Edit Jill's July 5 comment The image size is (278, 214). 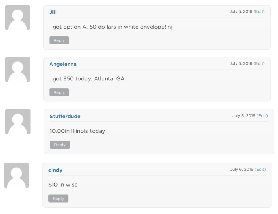(x=259, y=11)
